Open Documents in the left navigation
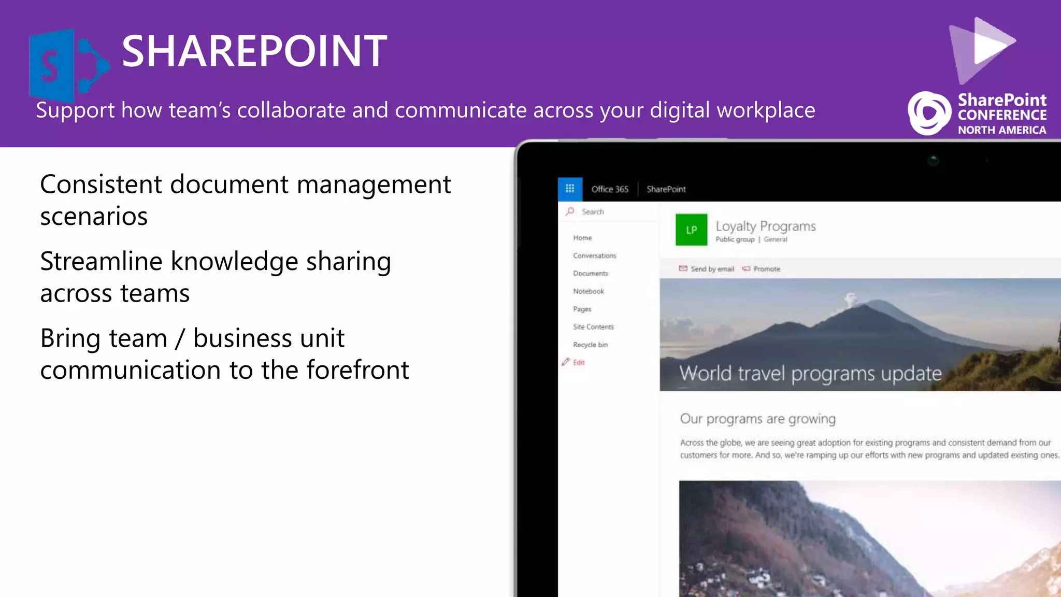Image resolution: width=1061 pixels, height=597 pixels. click(x=591, y=273)
